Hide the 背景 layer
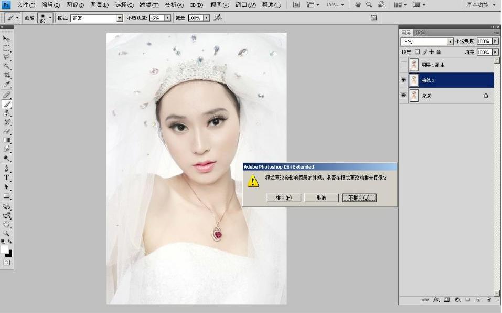 (x=404, y=96)
